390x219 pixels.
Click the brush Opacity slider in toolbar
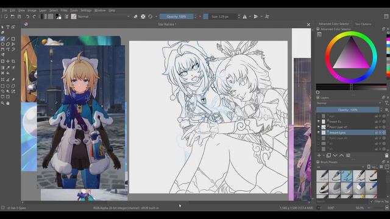click(x=176, y=16)
